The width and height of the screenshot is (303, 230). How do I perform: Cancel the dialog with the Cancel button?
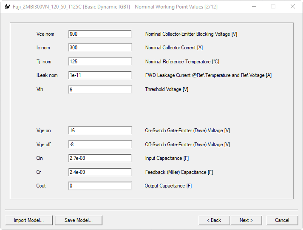(282, 220)
